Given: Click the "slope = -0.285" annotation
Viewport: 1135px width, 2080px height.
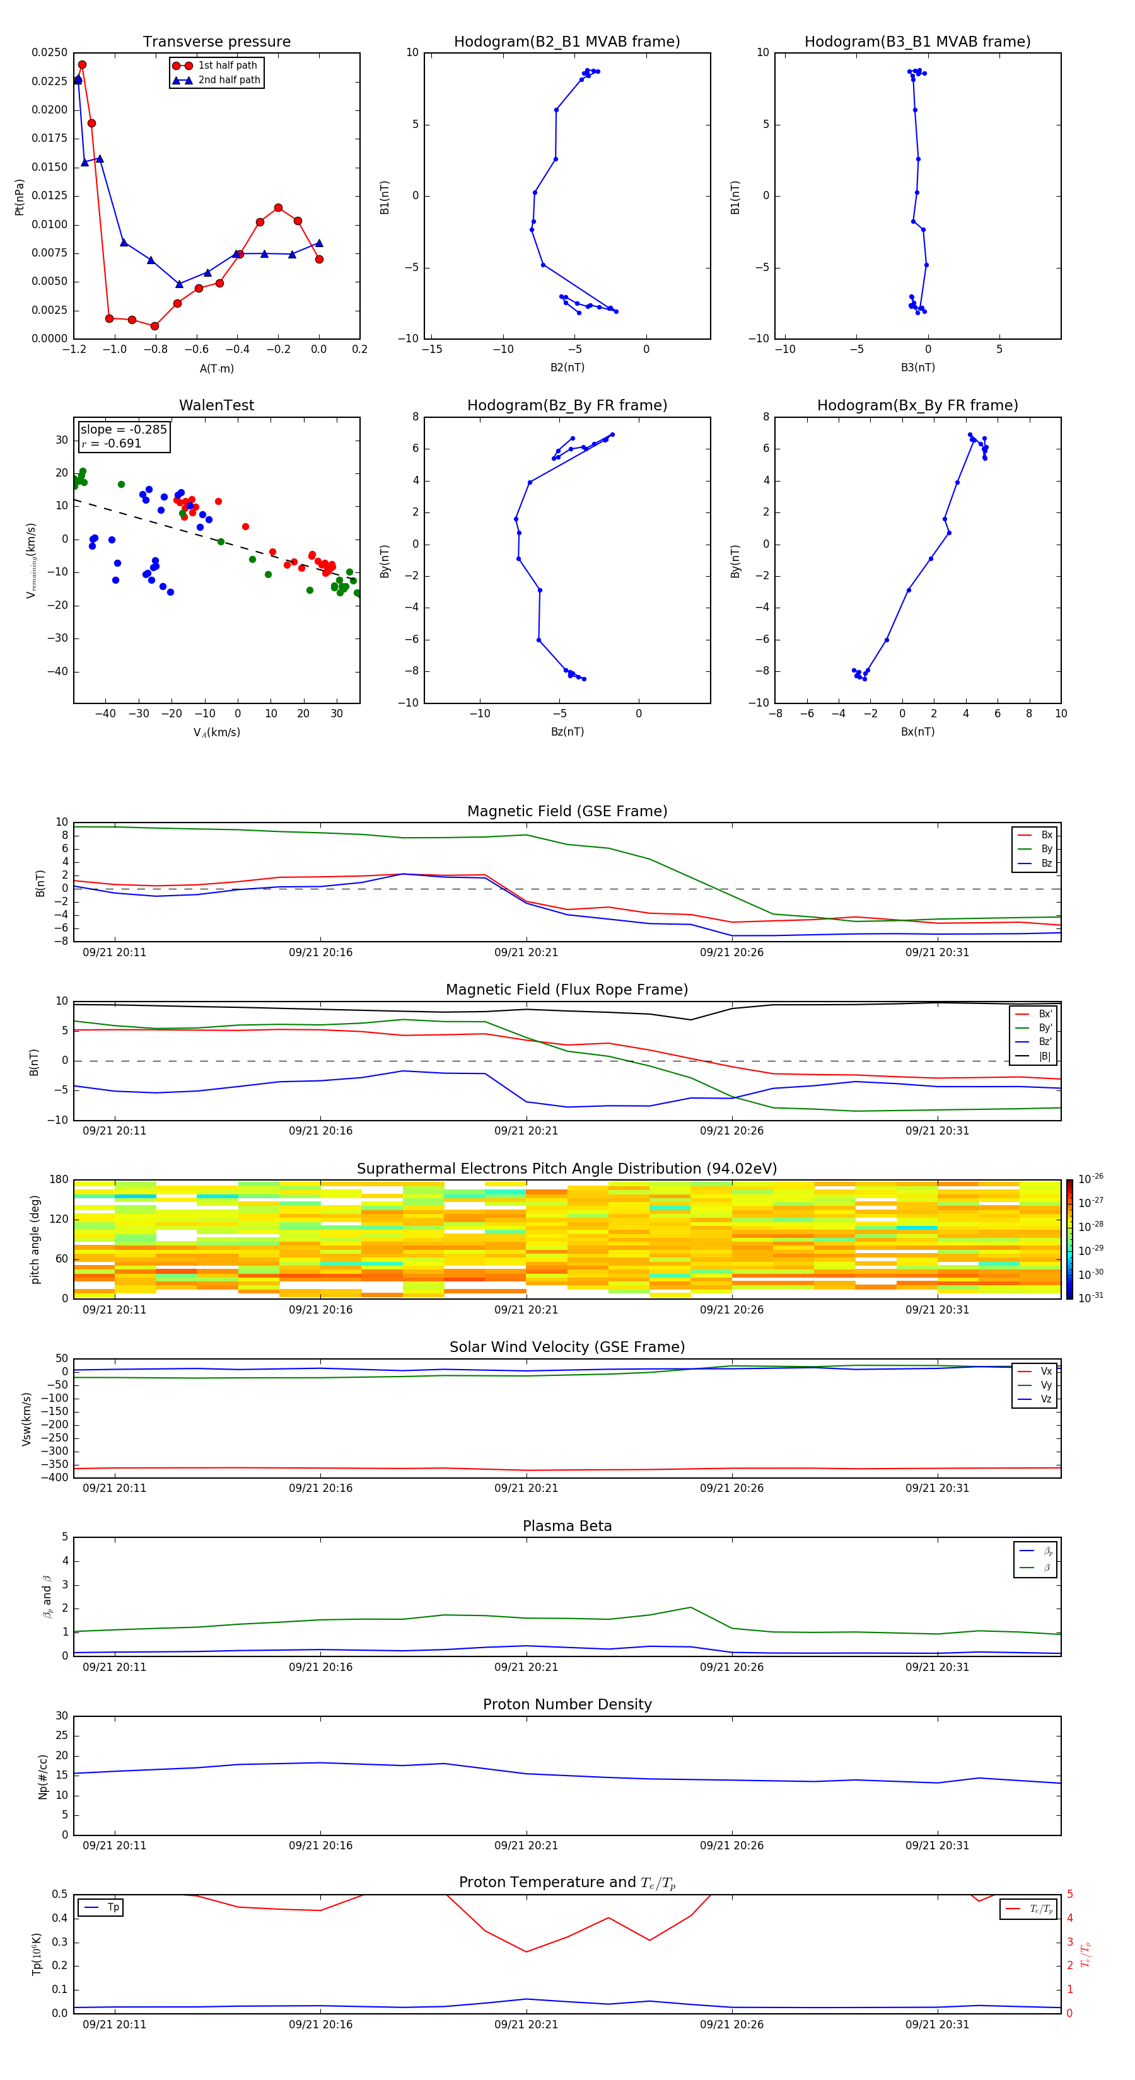Looking at the screenshot, I should 124,430.
